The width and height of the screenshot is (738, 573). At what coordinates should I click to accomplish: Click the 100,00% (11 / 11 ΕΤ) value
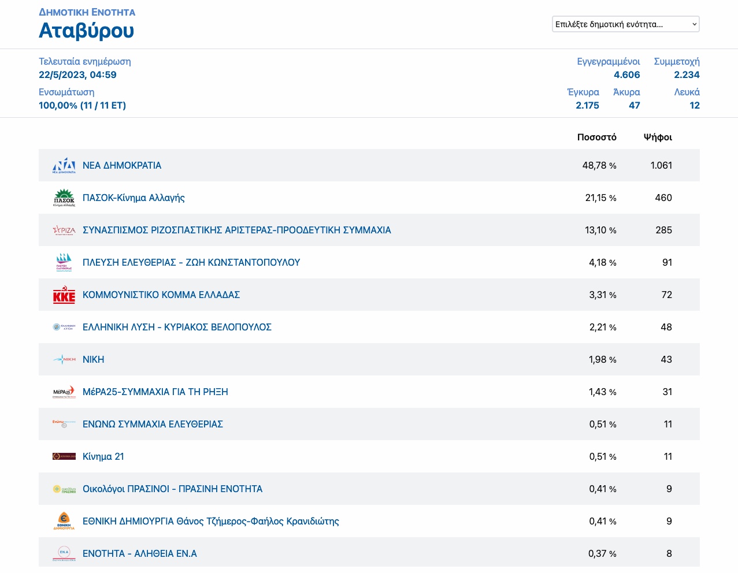point(82,105)
